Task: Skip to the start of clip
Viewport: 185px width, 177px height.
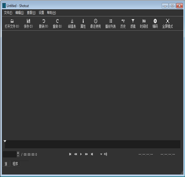Action: [70, 154]
